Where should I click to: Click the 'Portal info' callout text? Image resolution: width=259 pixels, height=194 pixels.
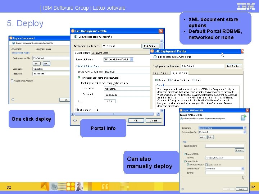coord(103,128)
